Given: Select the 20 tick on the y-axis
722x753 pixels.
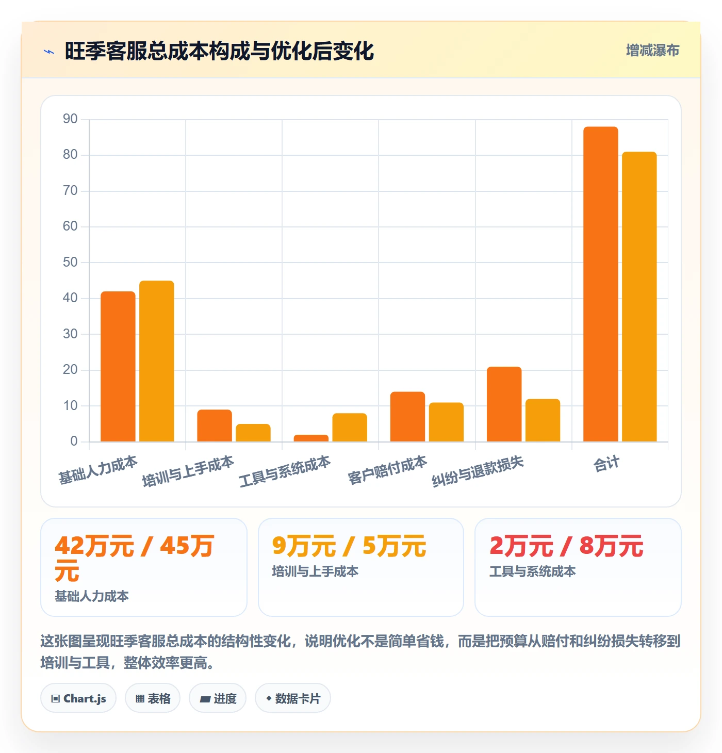Looking at the screenshot, I should point(70,370).
